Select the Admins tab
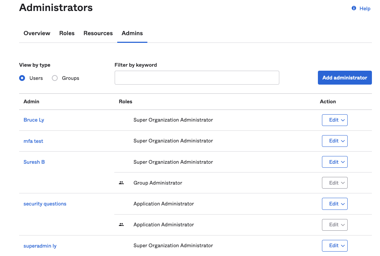The width and height of the screenshot is (380, 256). coord(132,33)
